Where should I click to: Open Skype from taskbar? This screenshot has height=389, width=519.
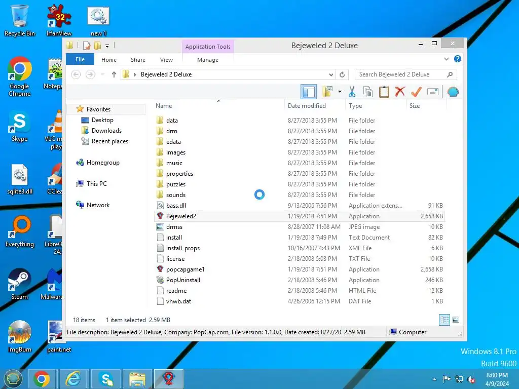coord(106,379)
